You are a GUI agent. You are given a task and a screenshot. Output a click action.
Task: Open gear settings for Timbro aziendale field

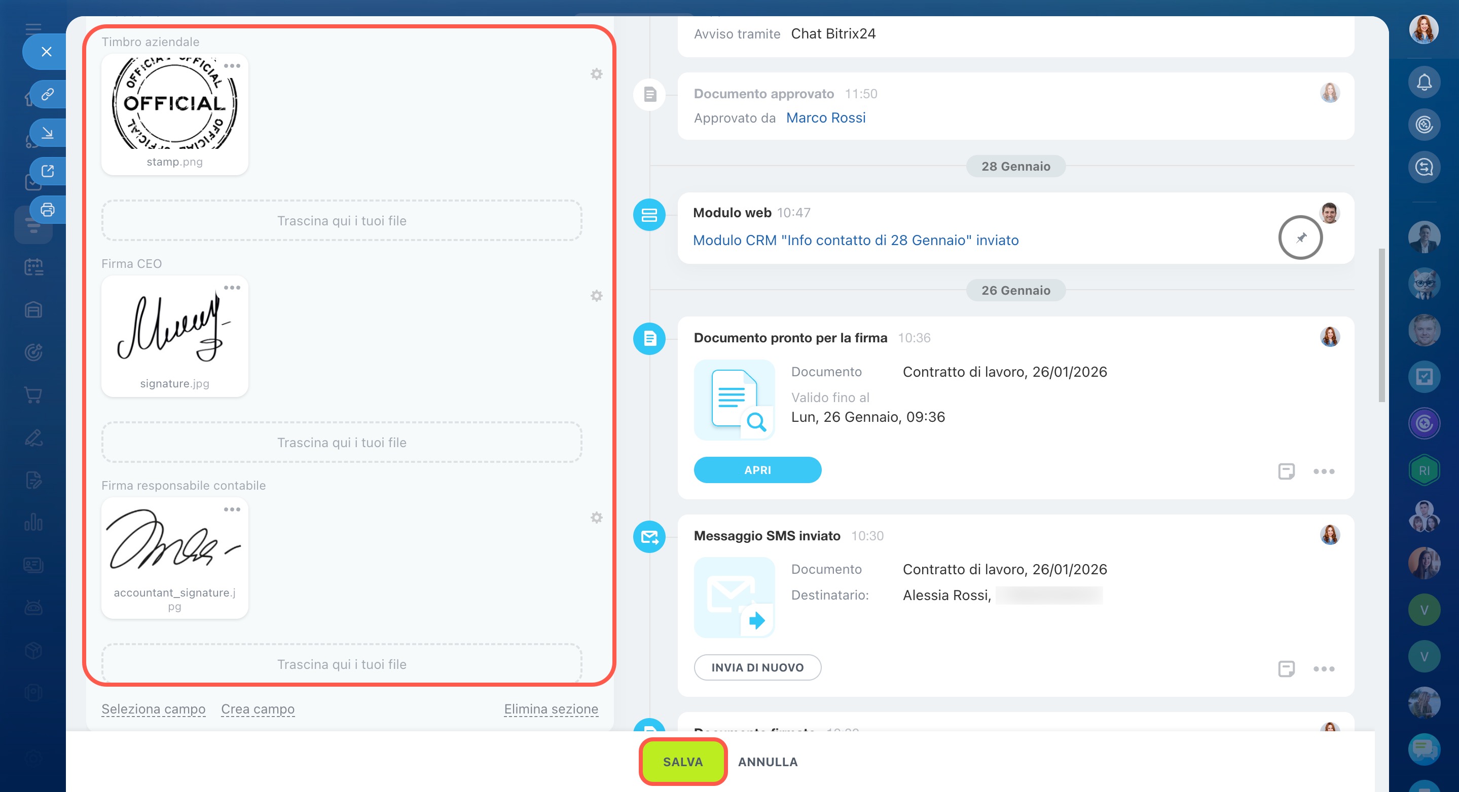[596, 74]
